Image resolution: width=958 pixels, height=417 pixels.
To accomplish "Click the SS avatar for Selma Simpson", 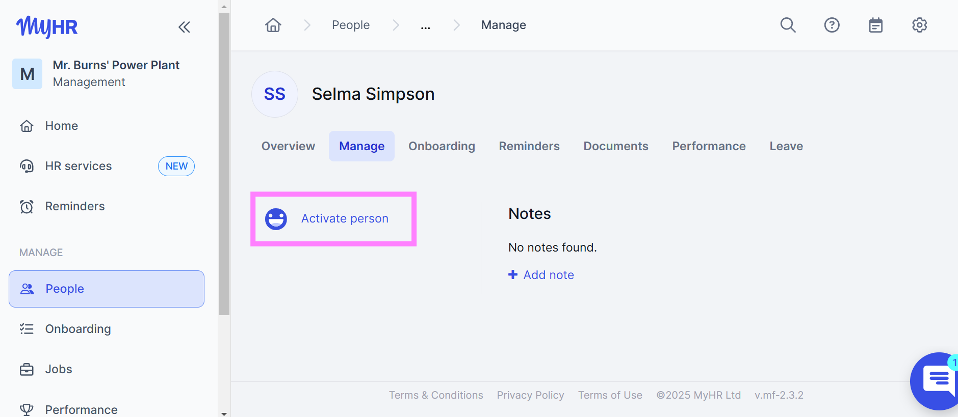I will click(x=274, y=94).
